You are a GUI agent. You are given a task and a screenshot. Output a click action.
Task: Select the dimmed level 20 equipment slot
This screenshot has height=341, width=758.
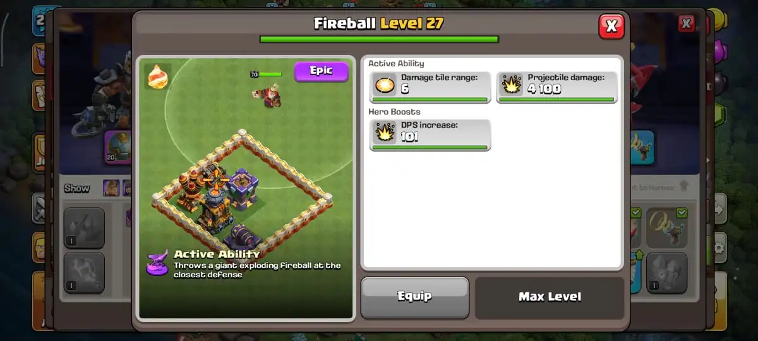click(x=117, y=147)
